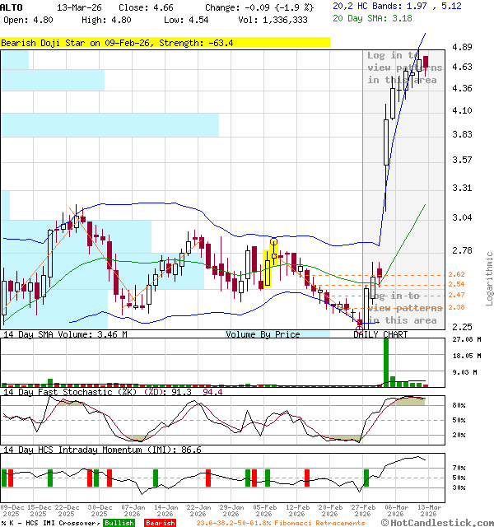Click the red Bearish legend badge
494x527 pixels.
[x=159, y=522]
